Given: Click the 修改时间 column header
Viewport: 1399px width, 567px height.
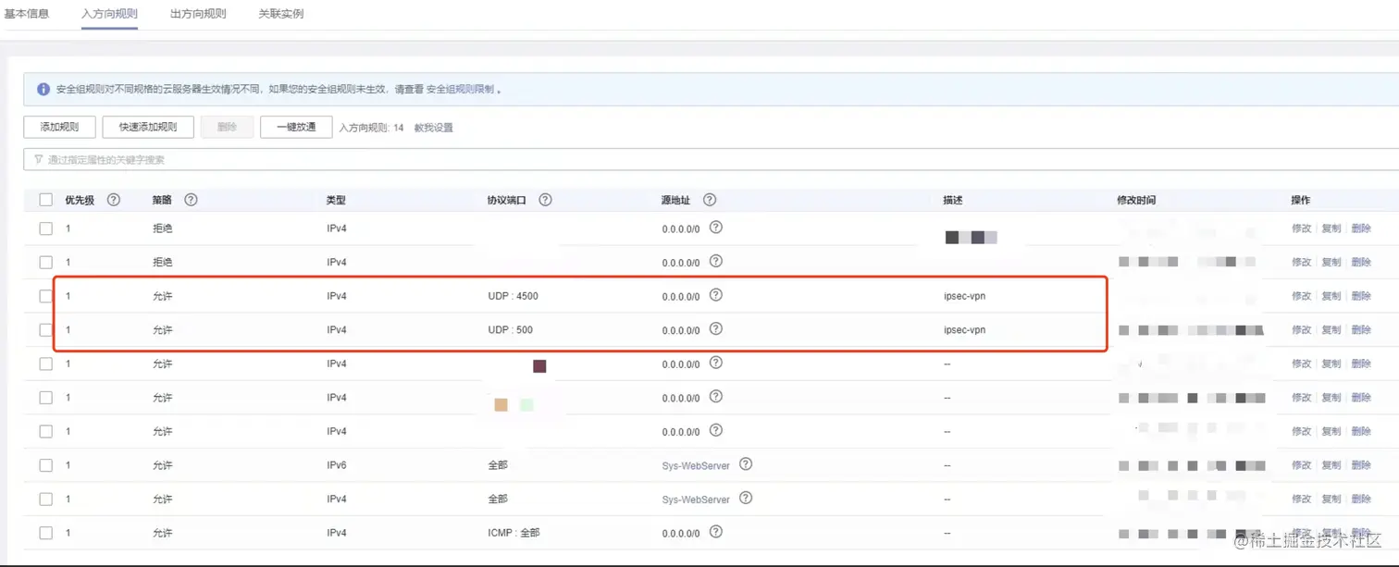Looking at the screenshot, I should (1136, 200).
